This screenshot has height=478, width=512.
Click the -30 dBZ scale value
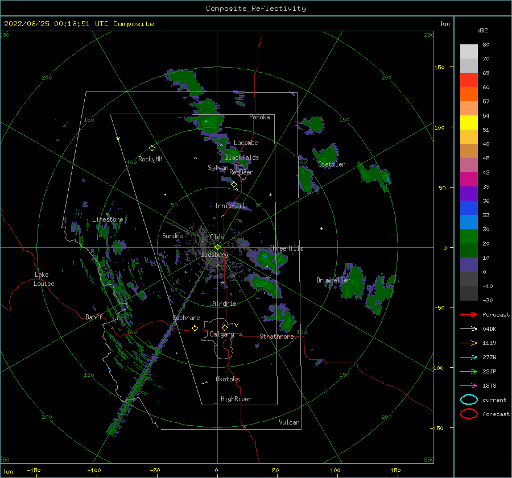point(488,300)
